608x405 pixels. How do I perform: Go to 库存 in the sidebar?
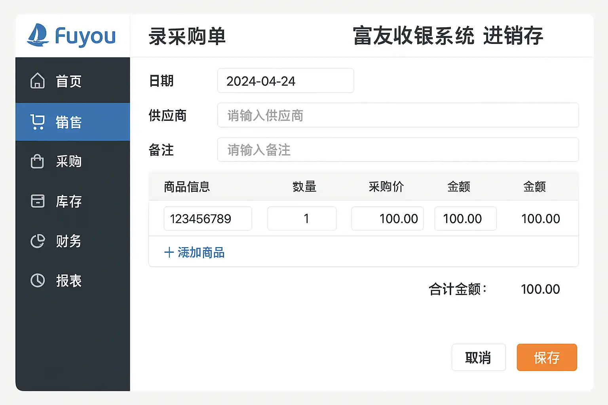pyautogui.click(x=68, y=201)
